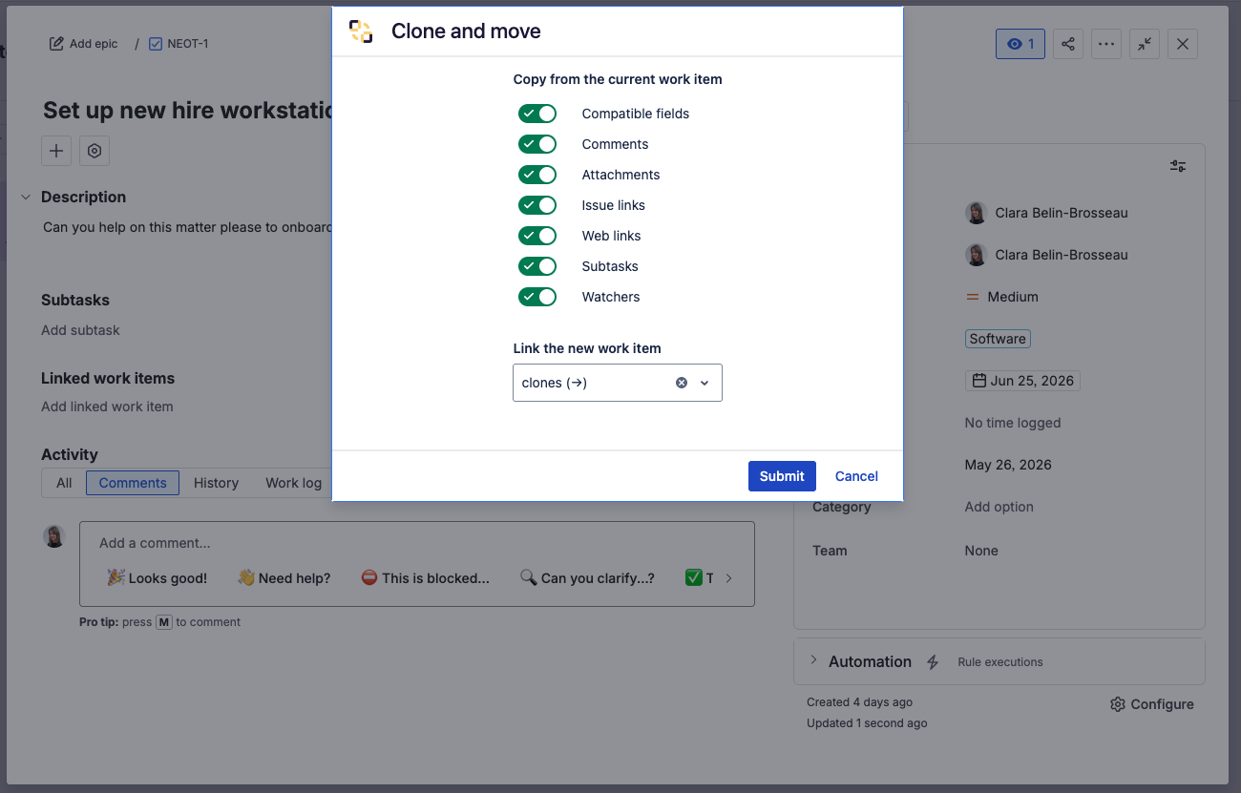Viewport: 1241px width, 793px height.
Task: Click Add option for Category
Action: click(x=999, y=507)
